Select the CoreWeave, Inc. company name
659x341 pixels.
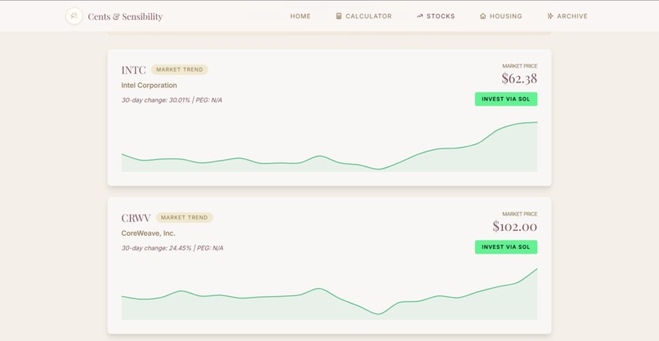click(x=148, y=233)
